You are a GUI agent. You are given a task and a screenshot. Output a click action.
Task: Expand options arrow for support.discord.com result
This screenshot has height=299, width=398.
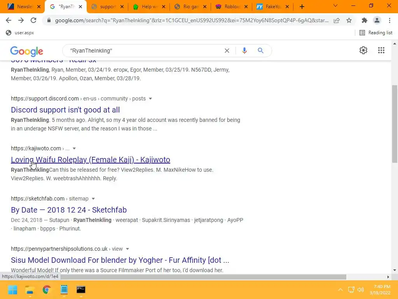pos(150,98)
